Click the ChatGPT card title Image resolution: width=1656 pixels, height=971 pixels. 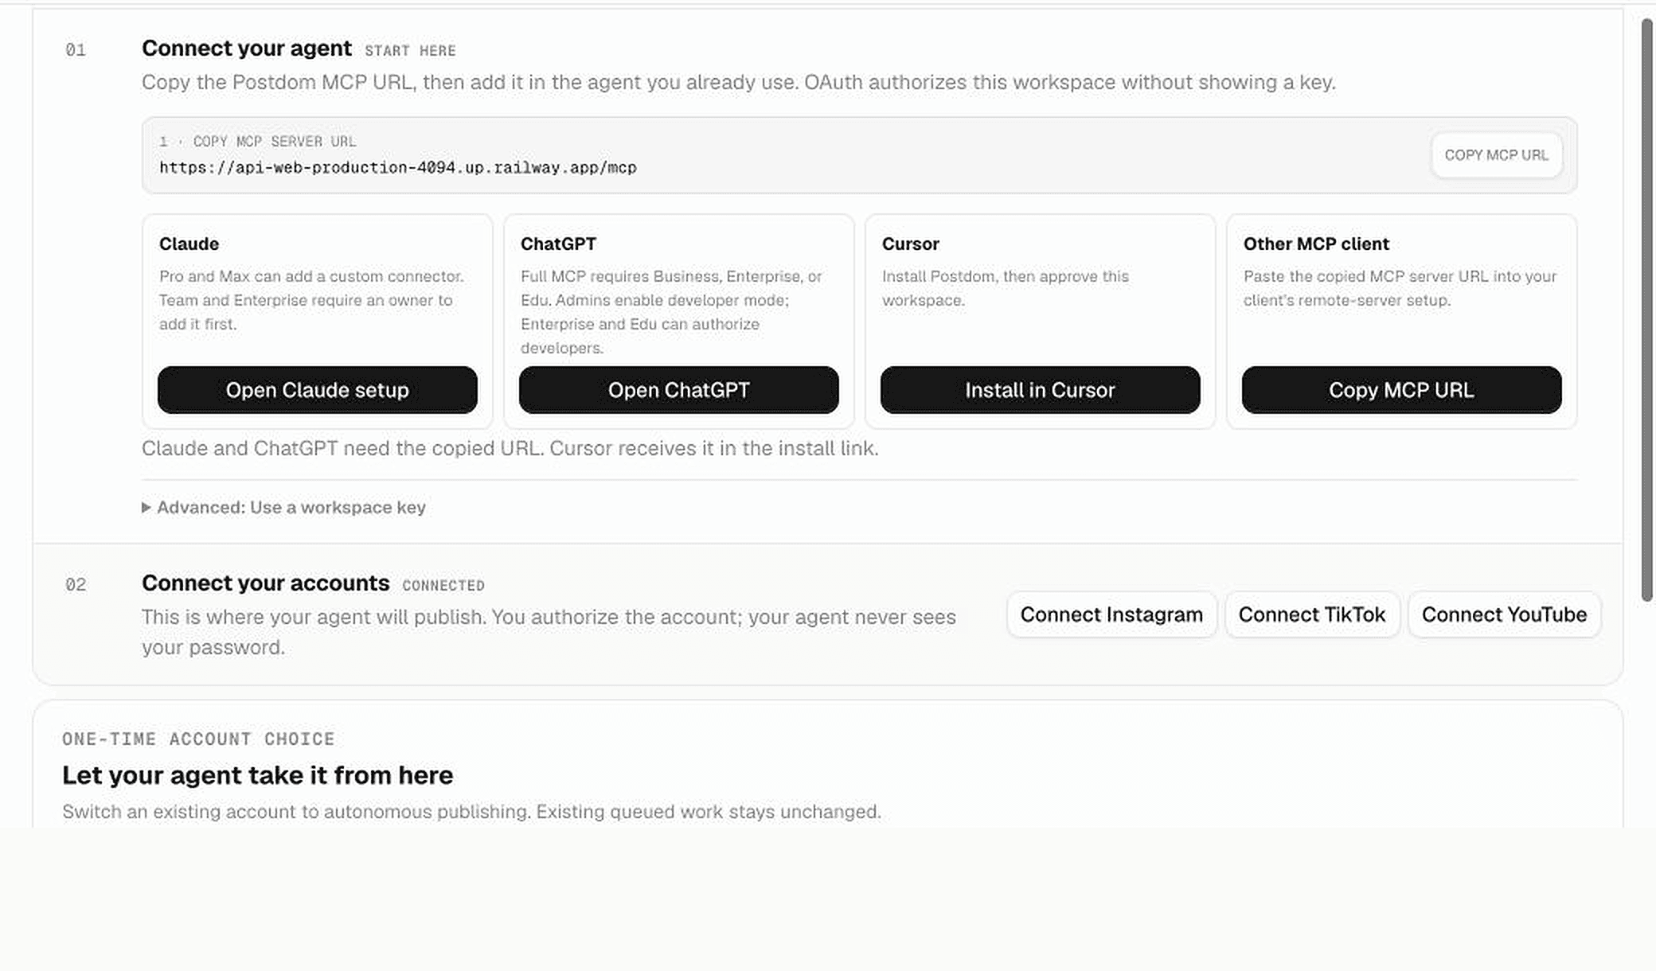click(558, 244)
